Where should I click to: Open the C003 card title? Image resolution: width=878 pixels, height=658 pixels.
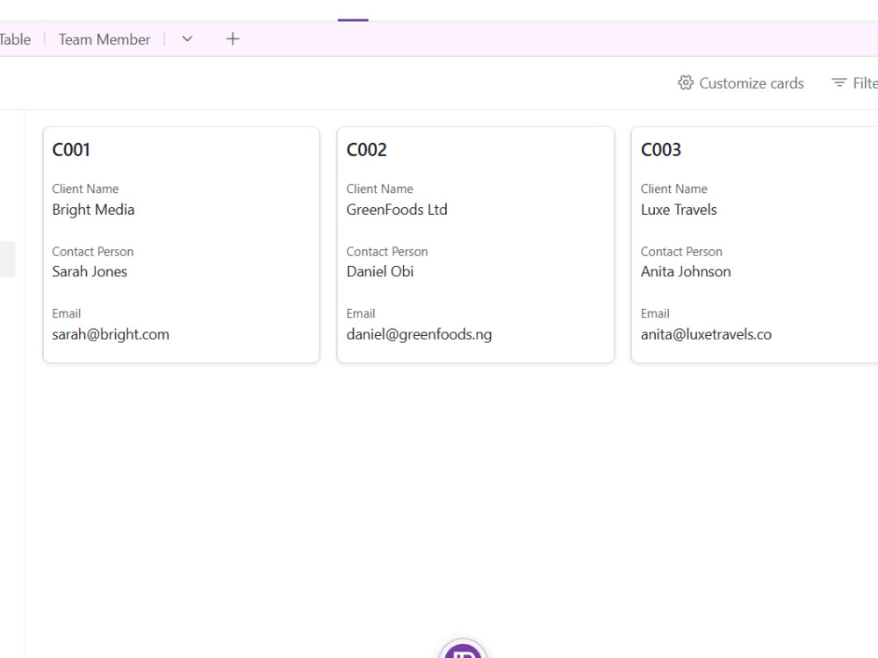coord(661,150)
